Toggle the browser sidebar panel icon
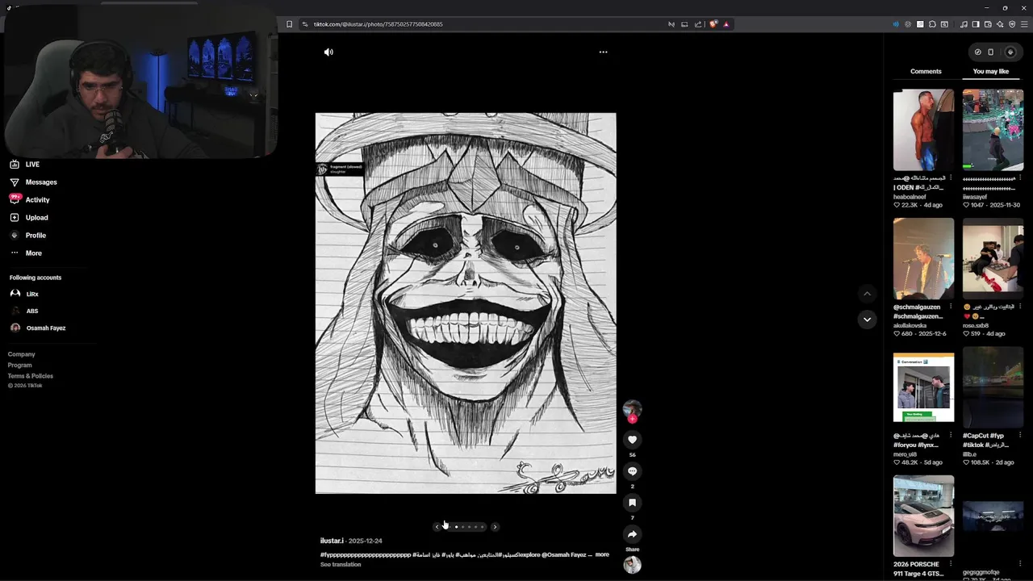 pos(976,24)
